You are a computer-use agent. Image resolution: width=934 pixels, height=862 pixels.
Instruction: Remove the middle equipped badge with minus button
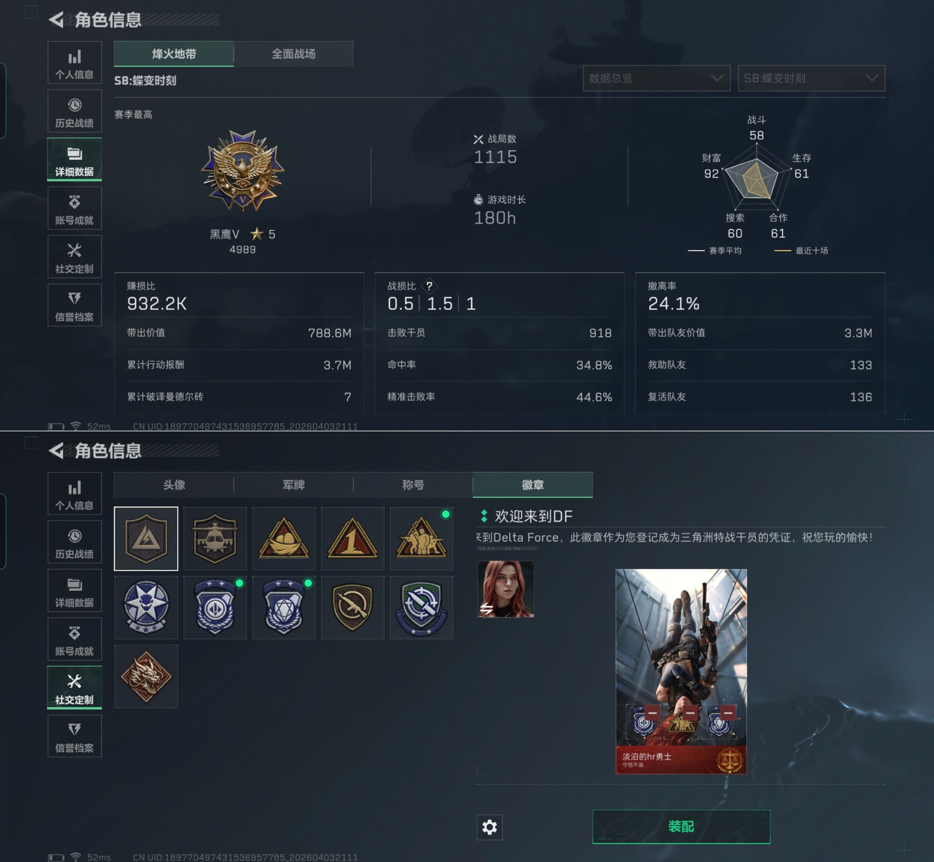(x=690, y=713)
